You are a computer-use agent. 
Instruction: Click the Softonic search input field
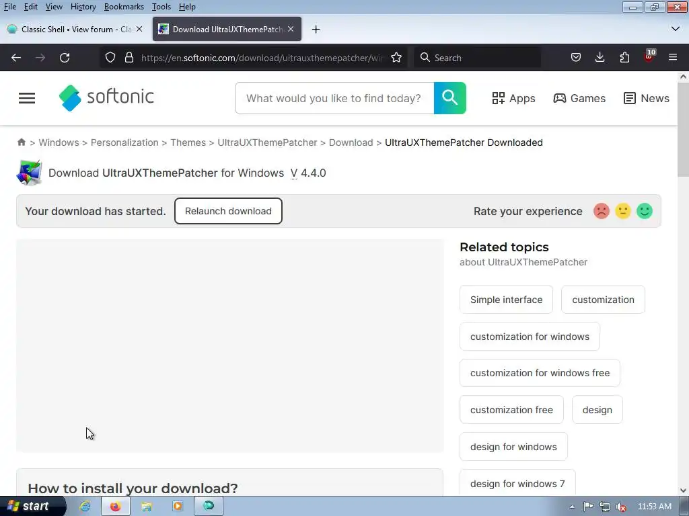tap(334, 98)
